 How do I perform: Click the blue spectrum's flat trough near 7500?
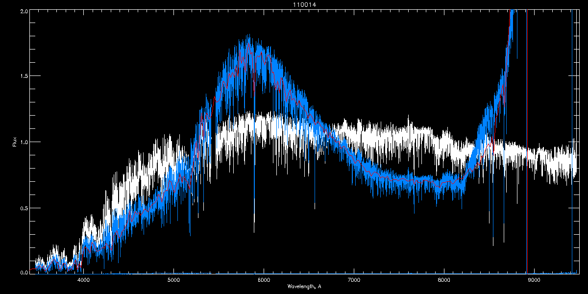pyautogui.click(x=399, y=181)
